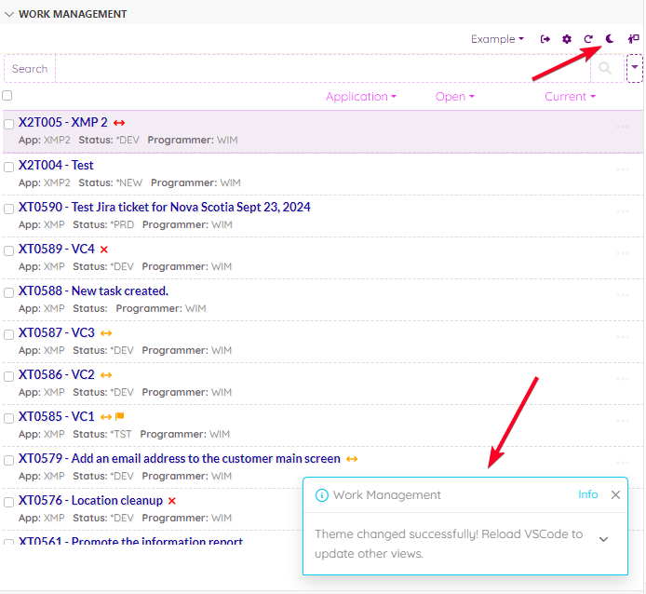Click into the Search input field

pyautogui.click(x=316, y=69)
